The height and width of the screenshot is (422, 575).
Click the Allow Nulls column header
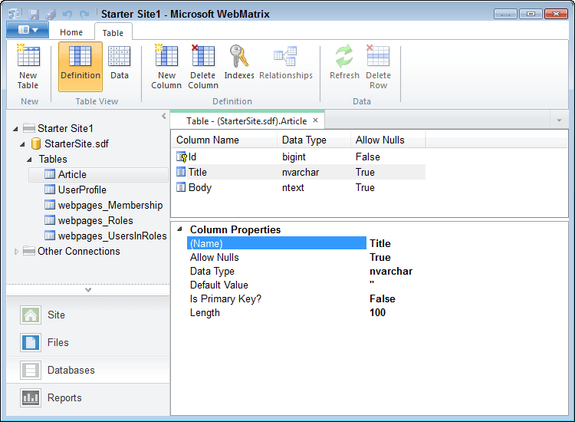click(x=388, y=140)
